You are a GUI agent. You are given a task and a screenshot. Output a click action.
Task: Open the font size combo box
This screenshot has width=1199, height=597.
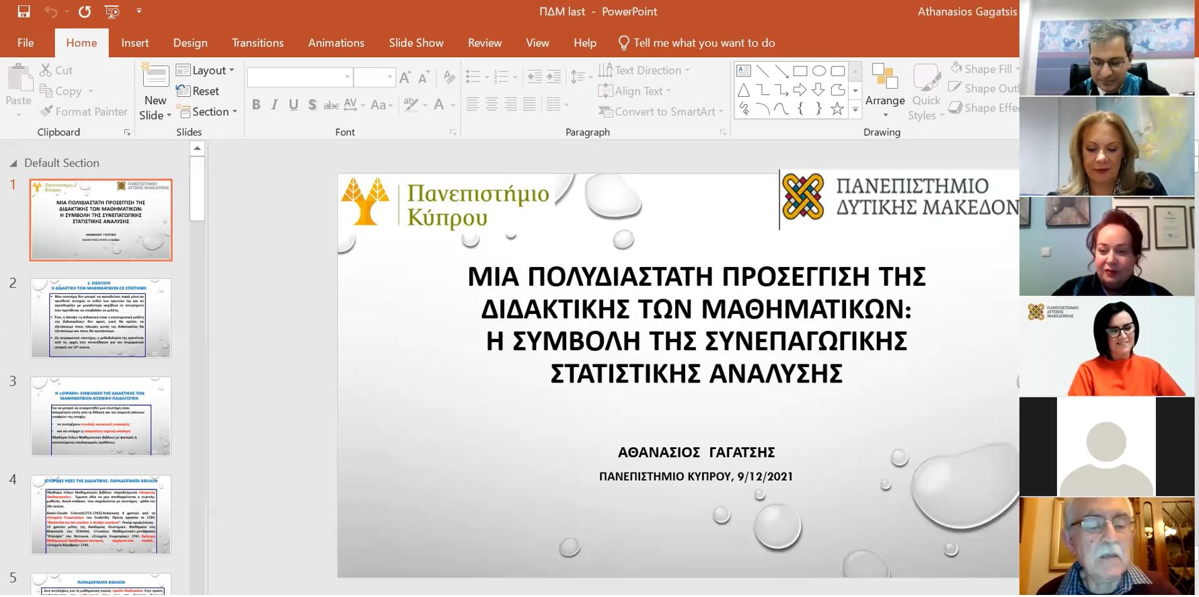coord(374,77)
